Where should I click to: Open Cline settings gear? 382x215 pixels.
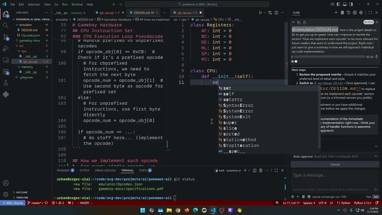(361, 13)
